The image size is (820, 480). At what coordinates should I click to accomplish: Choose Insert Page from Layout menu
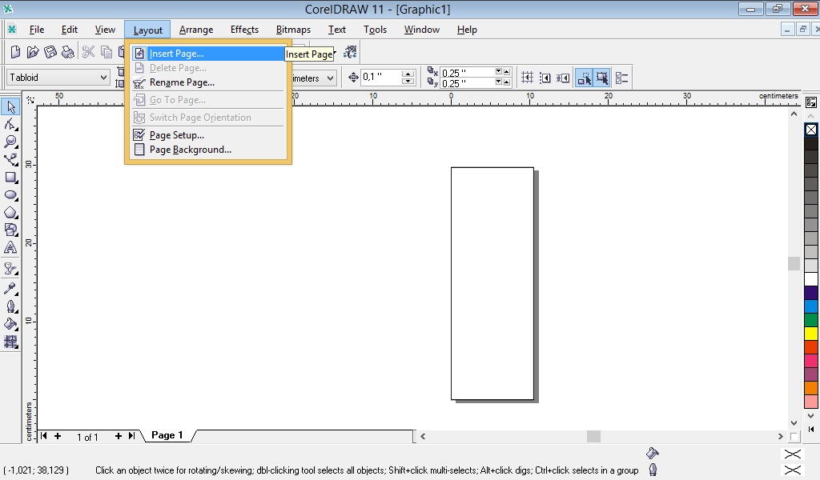(208, 54)
